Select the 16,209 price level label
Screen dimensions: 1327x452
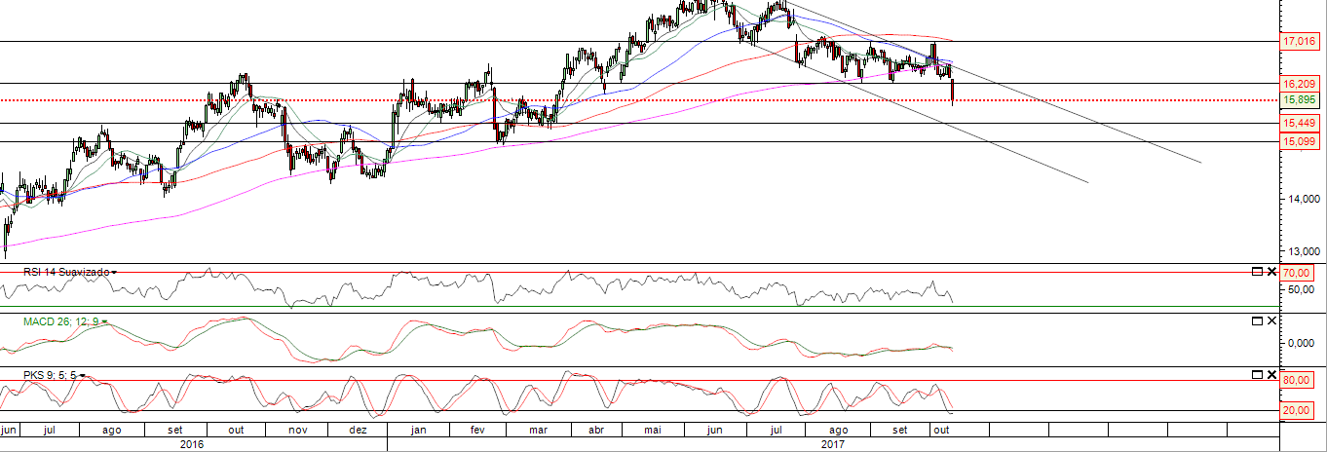tap(1300, 84)
